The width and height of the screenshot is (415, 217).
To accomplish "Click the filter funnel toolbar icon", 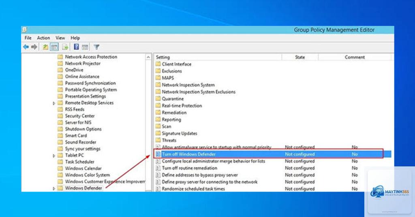I will 96,47.
